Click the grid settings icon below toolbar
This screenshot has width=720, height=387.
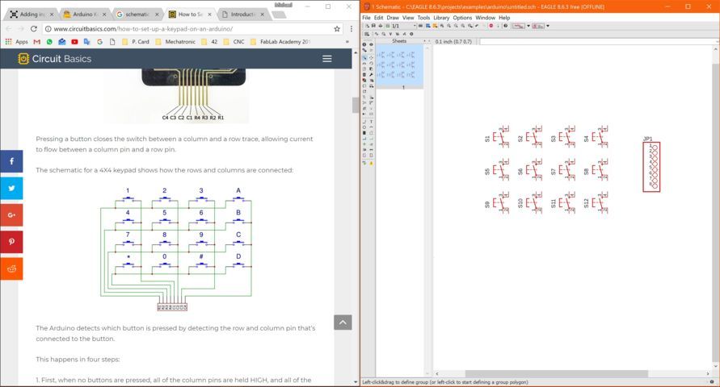click(x=366, y=34)
